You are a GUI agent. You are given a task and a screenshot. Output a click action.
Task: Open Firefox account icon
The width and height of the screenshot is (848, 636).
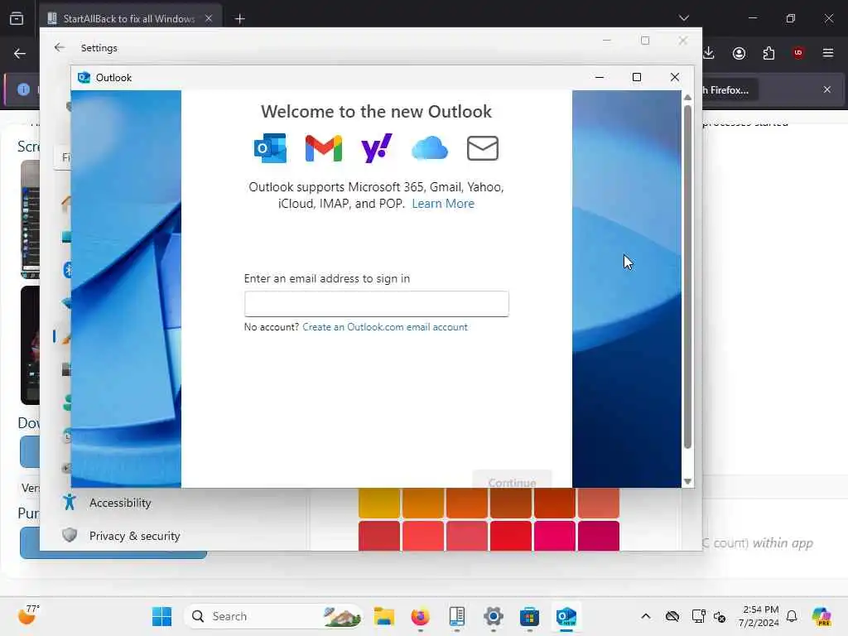[x=739, y=53]
